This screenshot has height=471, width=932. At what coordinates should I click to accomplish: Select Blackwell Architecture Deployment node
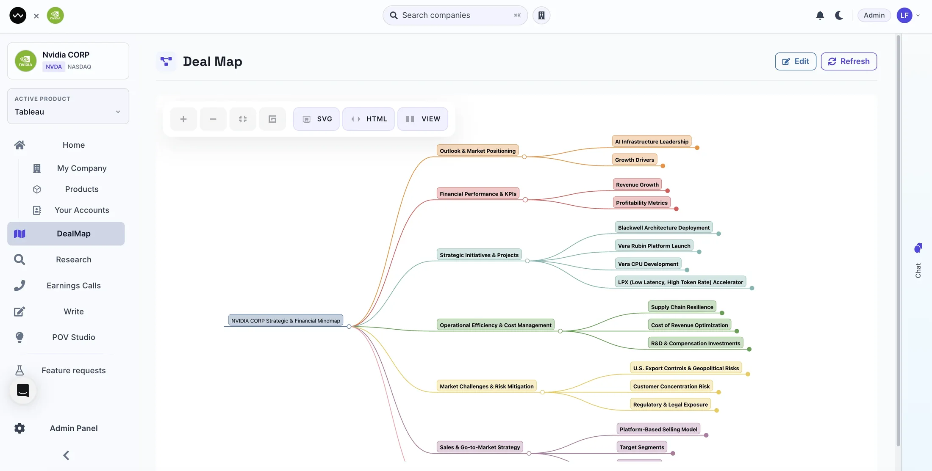click(x=663, y=228)
